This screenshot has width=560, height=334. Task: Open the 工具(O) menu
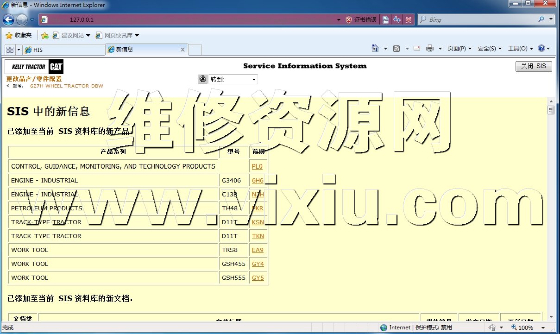pyautogui.click(x=520, y=49)
